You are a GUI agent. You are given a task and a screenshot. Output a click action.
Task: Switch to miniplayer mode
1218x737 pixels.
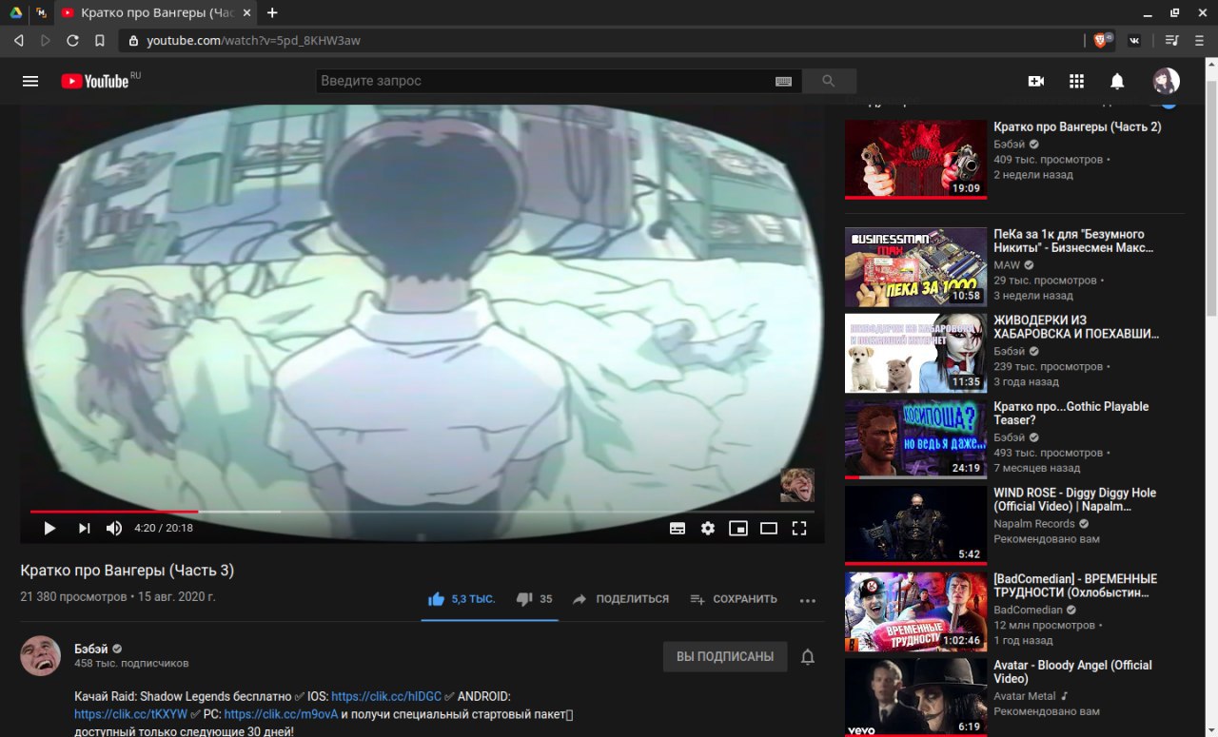[x=738, y=528]
